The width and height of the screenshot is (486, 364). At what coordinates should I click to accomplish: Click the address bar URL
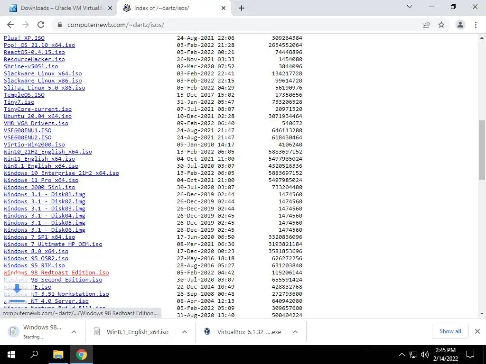[x=116, y=25]
